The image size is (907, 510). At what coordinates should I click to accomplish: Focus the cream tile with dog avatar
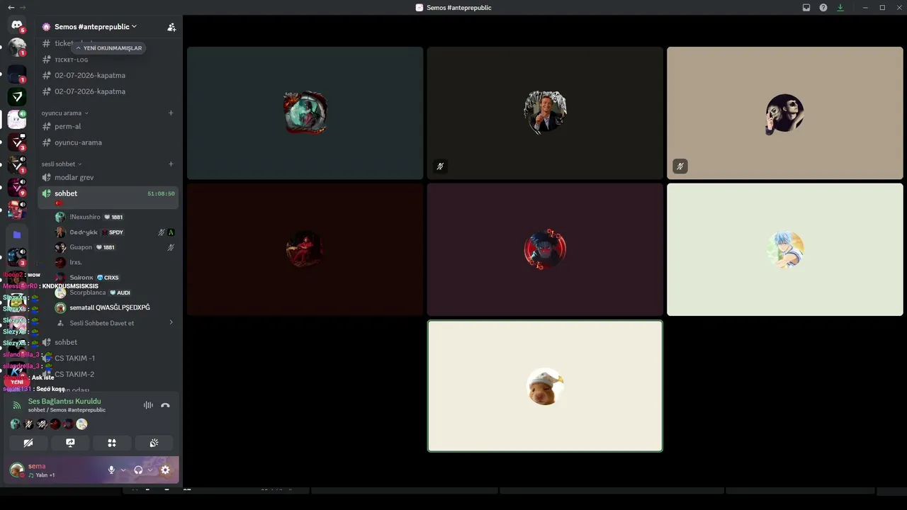coord(545,386)
